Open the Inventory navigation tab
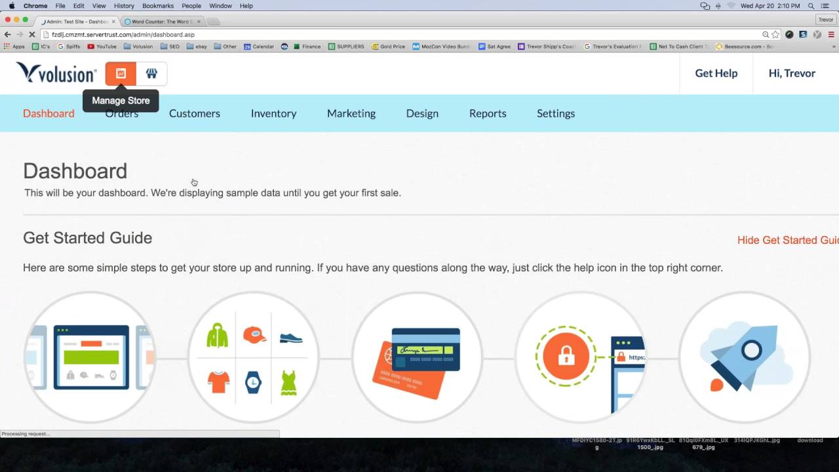The height and width of the screenshot is (472, 839). [273, 113]
